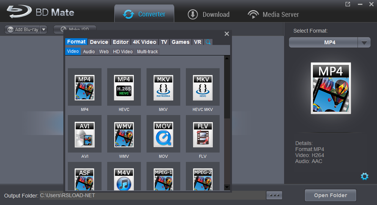Click the MP4 format selector field
Viewport: 377px width, 205px height.
coord(323,43)
